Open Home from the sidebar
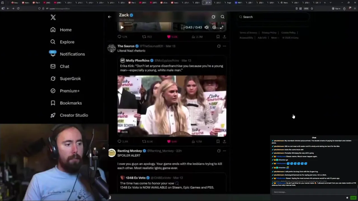Viewport: 358px width, 201px height. [61, 30]
